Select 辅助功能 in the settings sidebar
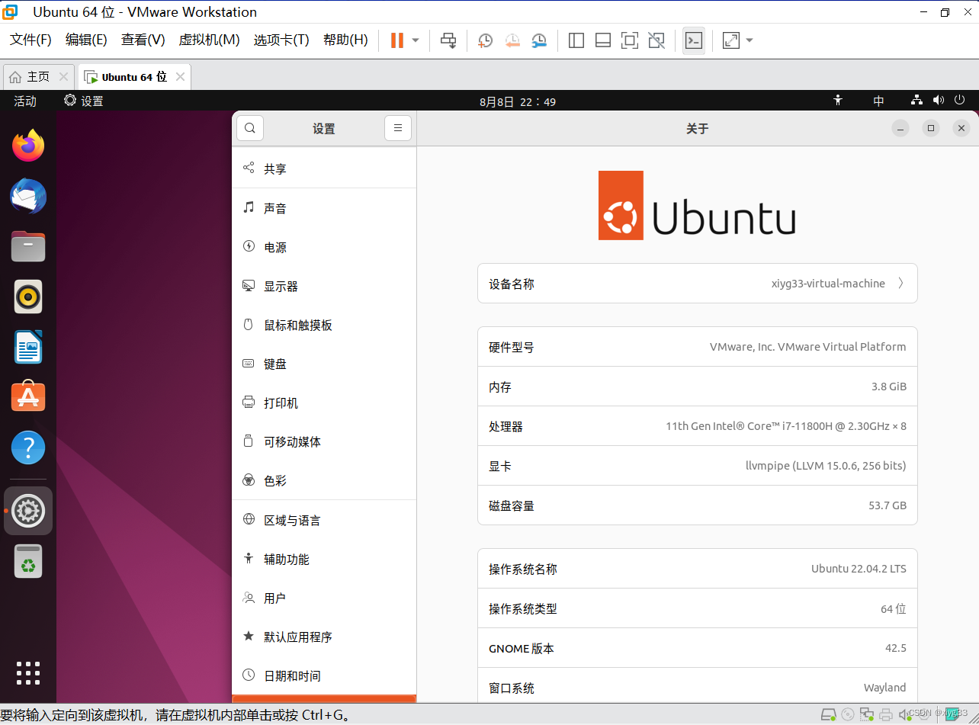The width and height of the screenshot is (979, 725). (324, 559)
